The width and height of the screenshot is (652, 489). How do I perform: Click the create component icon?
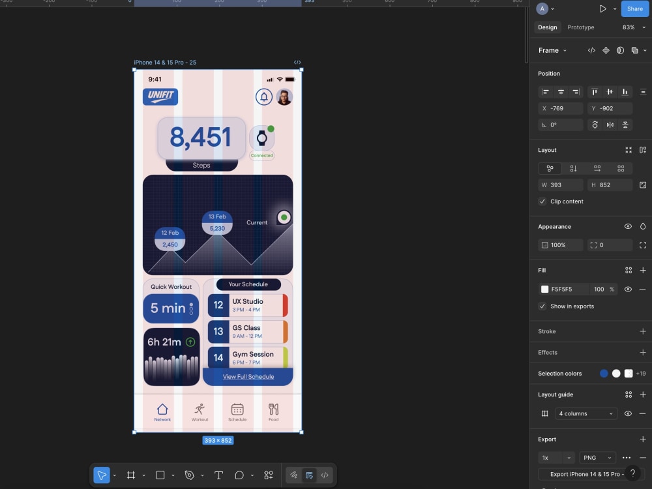606,50
